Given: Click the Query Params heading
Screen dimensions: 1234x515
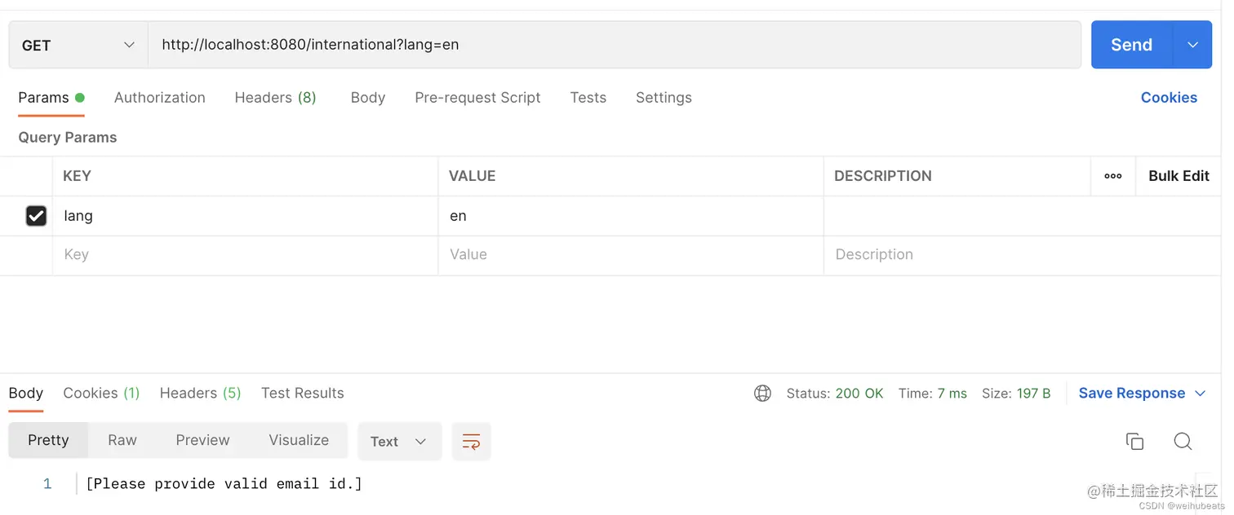Looking at the screenshot, I should [x=68, y=138].
